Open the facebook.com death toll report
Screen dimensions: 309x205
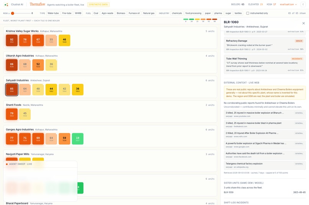[265, 155]
